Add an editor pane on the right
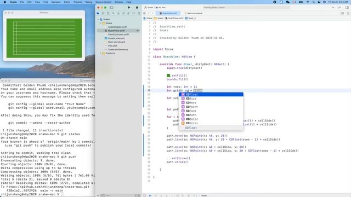 348,13
